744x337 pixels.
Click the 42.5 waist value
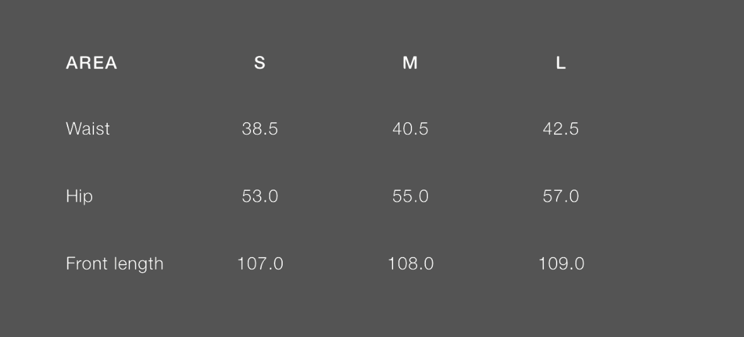tap(561, 129)
